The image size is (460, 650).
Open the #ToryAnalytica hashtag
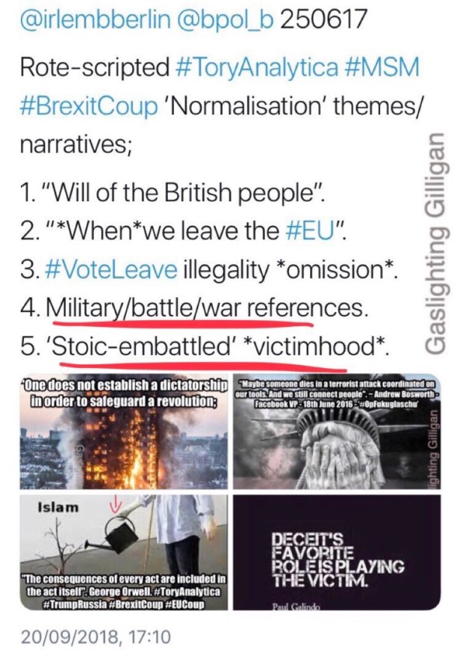[x=257, y=67]
